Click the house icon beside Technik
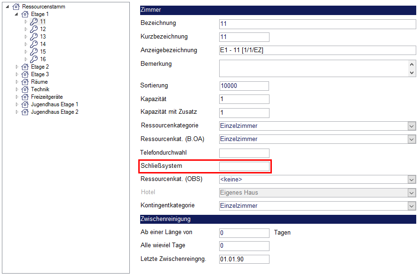 (x=25, y=89)
